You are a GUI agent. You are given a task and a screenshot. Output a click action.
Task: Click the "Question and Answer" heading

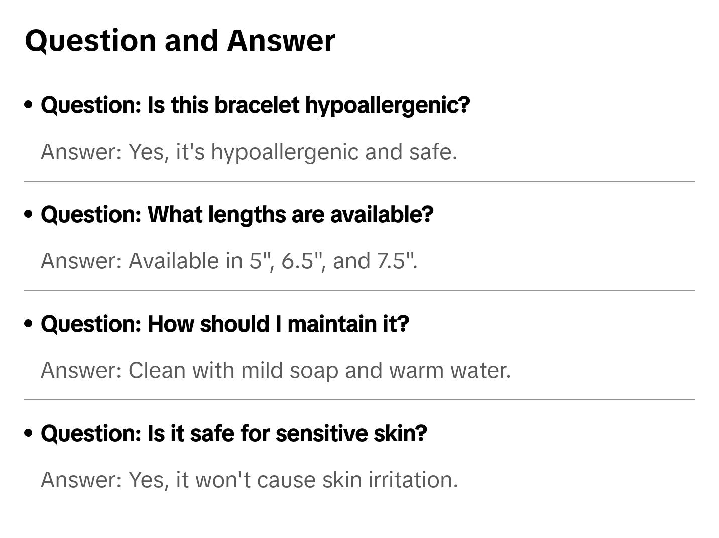[x=180, y=40]
